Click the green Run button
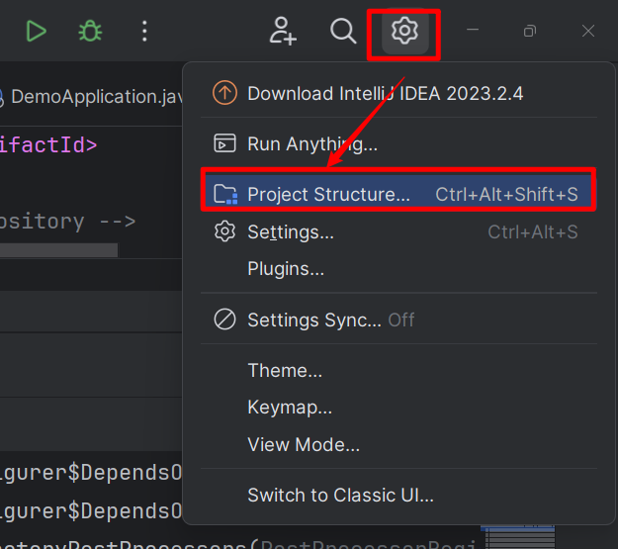618x549 pixels. pyautogui.click(x=37, y=32)
